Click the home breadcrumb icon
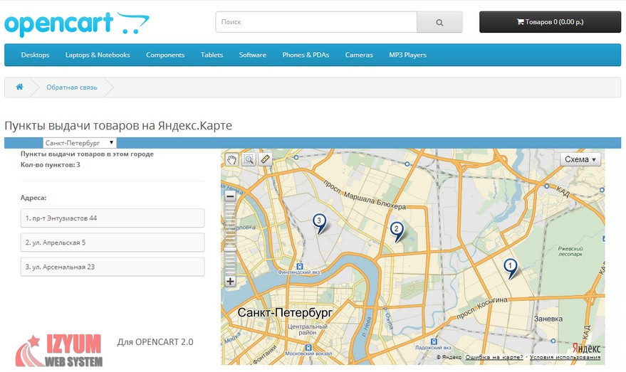626x372 pixels. click(x=19, y=87)
